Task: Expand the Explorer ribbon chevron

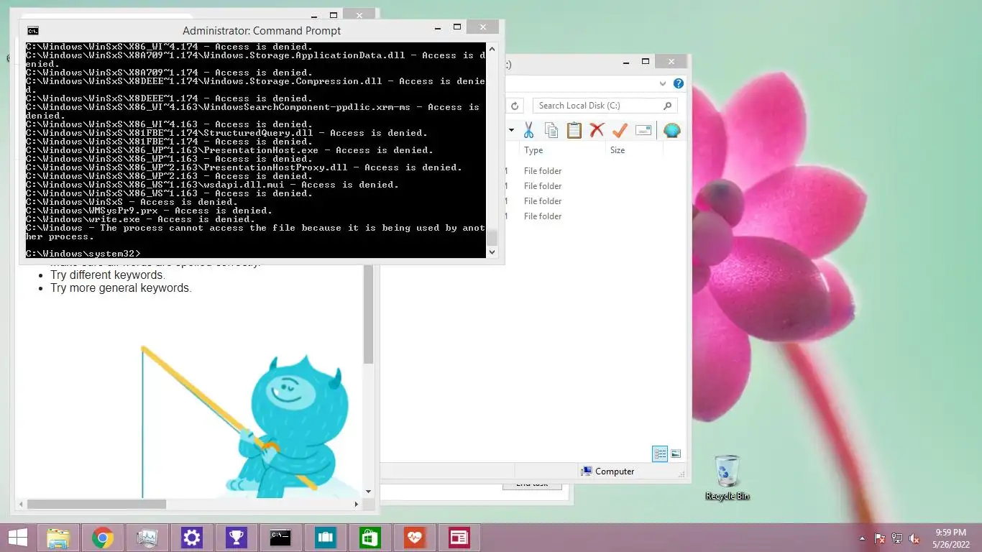Action: pyautogui.click(x=662, y=83)
